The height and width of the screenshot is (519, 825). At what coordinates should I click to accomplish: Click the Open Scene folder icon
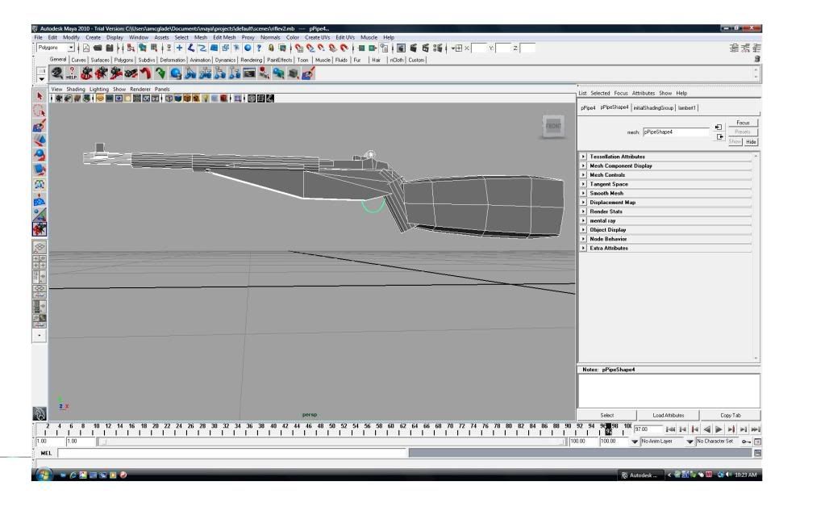[98, 48]
